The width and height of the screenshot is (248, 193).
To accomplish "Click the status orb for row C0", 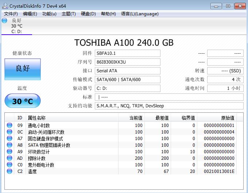I will [9, 165].
